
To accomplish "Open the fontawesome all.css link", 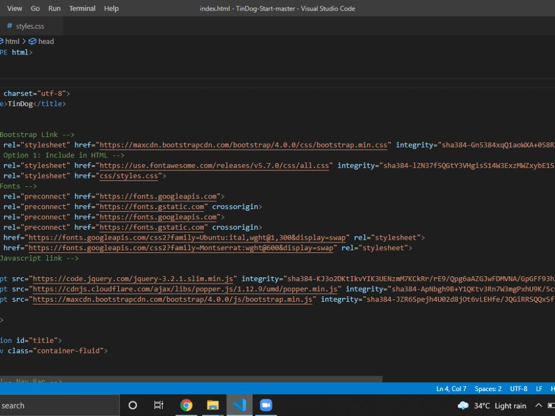I will point(214,165).
